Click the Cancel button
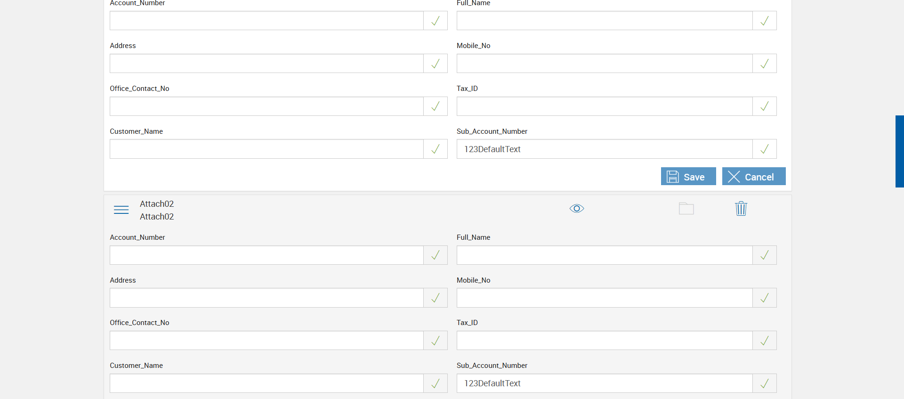The image size is (904, 399). 753,177
